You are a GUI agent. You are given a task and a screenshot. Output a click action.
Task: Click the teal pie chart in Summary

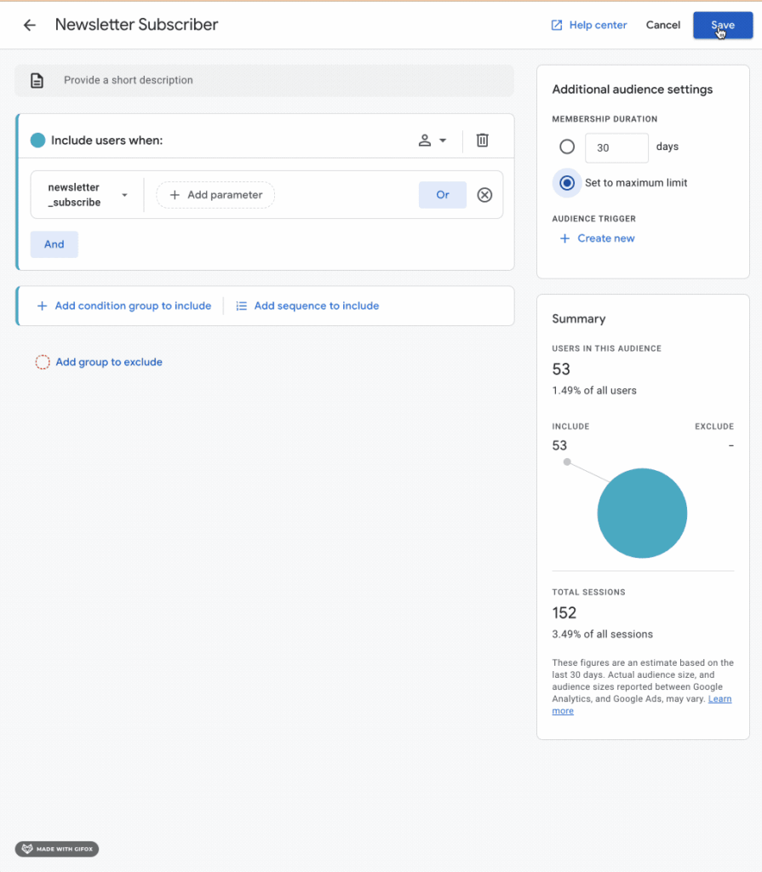coord(642,513)
